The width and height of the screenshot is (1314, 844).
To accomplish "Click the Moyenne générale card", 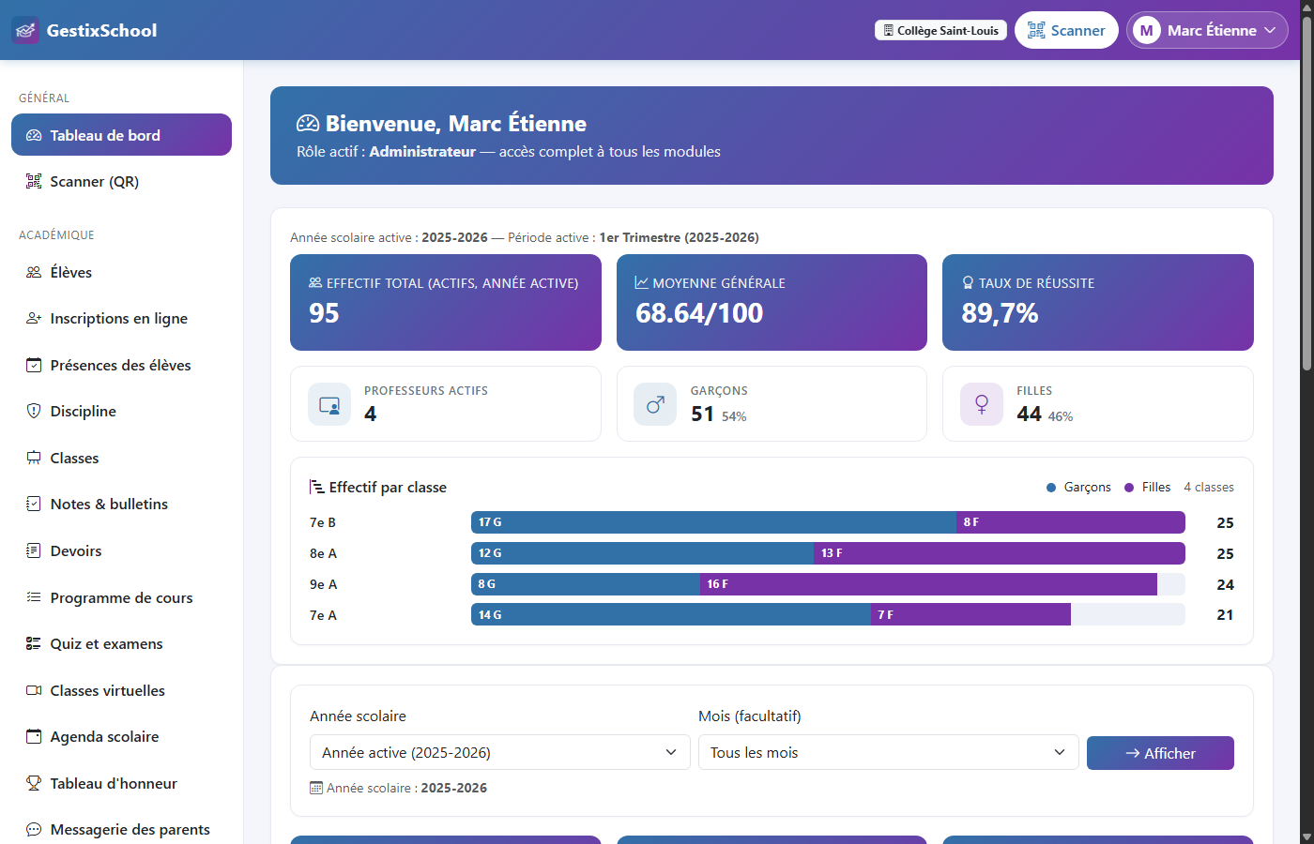I will point(772,302).
